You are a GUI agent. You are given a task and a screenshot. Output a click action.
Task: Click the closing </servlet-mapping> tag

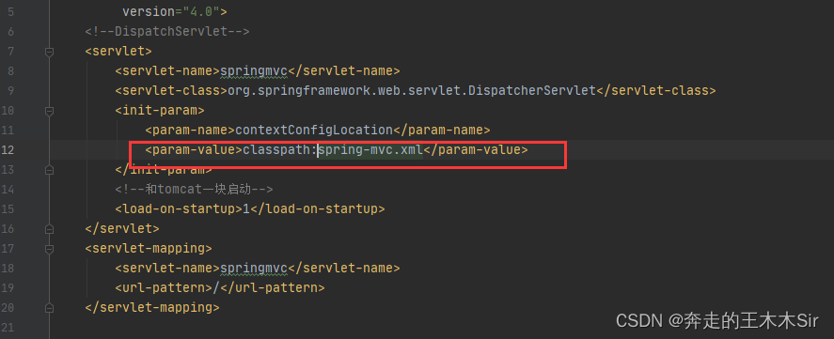[x=152, y=308]
